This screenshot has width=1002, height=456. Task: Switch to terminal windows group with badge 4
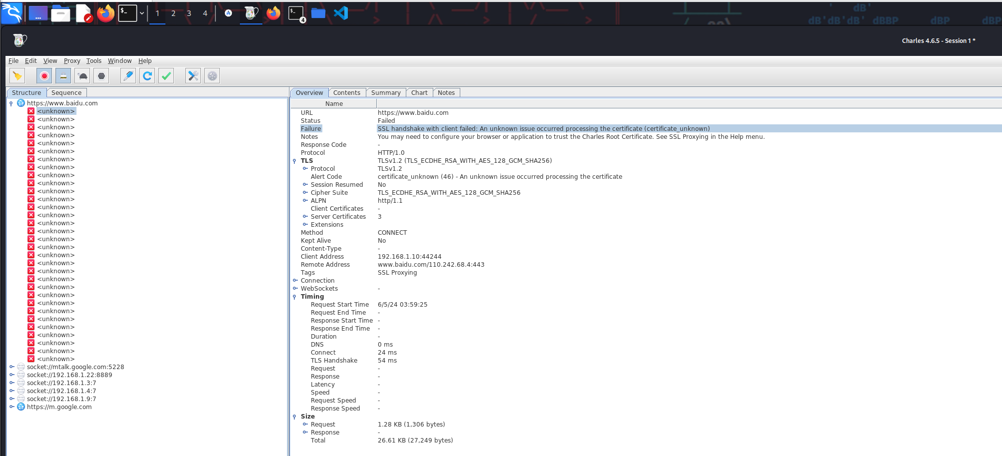coord(296,13)
